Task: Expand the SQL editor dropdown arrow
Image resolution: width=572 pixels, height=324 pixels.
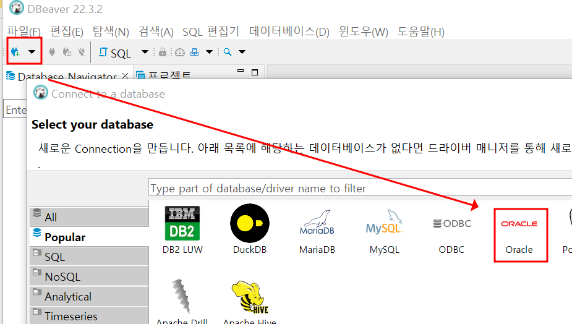Action: 145,52
